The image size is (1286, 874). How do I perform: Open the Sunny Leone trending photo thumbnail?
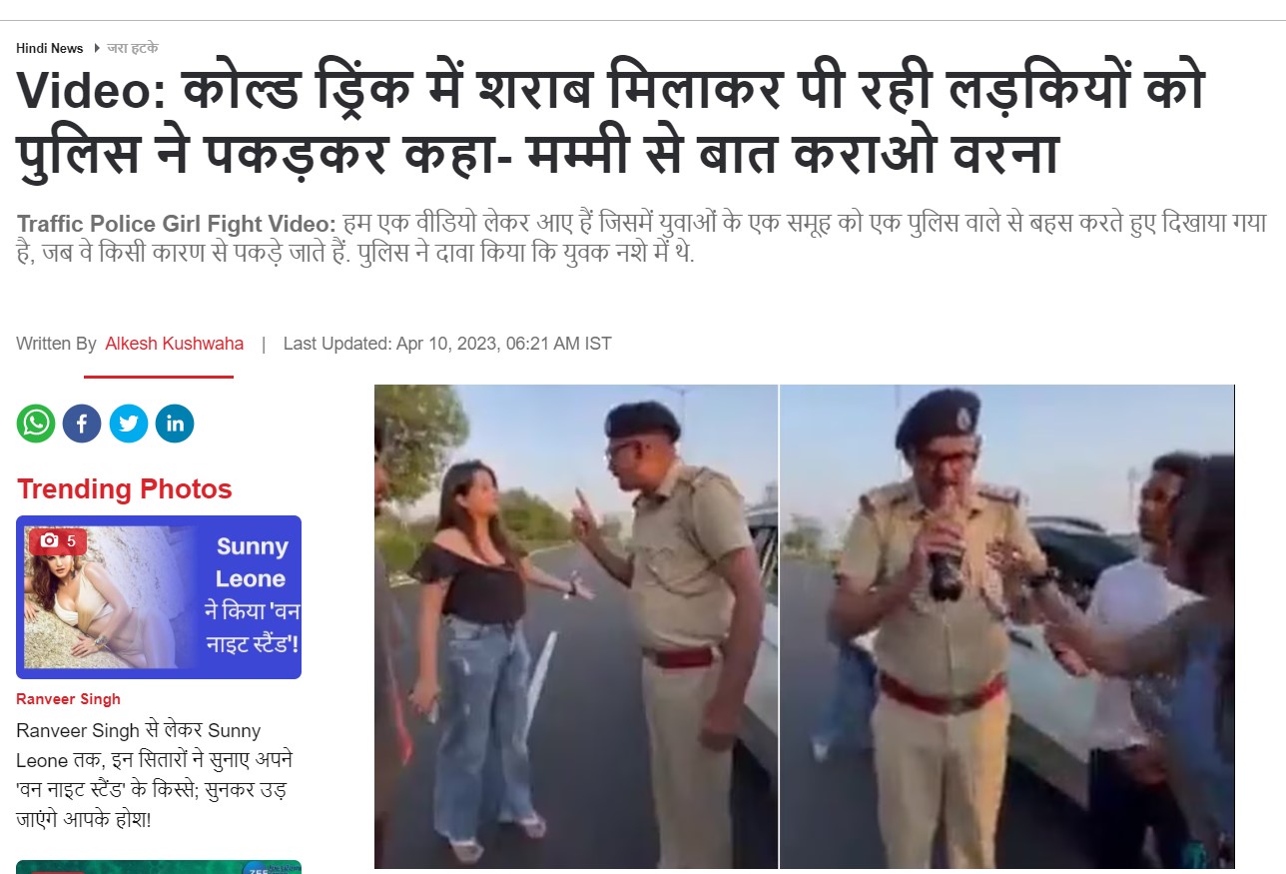(x=159, y=597)
